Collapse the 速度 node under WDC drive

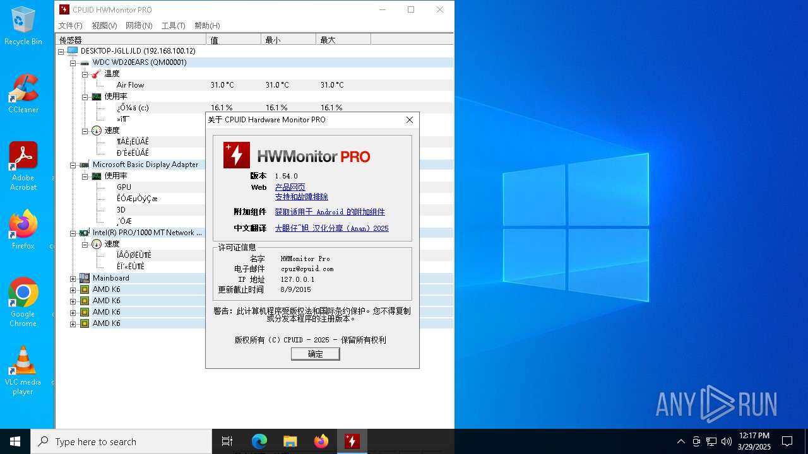coord(85,131)
